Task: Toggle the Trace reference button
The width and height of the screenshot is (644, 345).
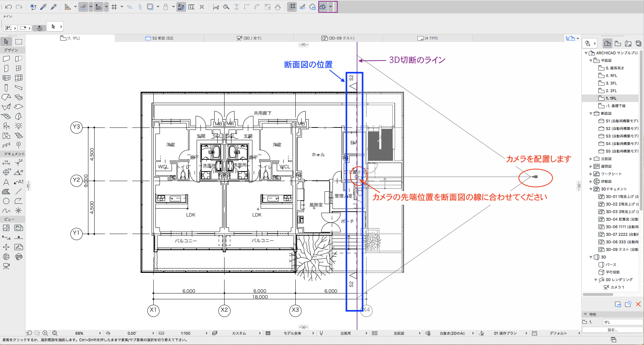Action: (150, 7)
